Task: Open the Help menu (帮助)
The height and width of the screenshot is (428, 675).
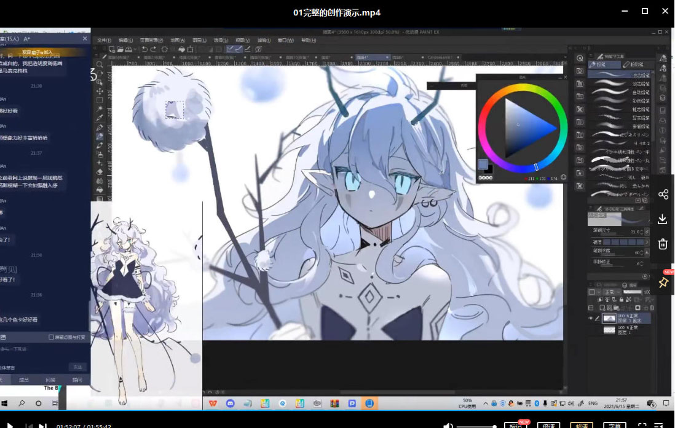Action: [x=309, y=41]
